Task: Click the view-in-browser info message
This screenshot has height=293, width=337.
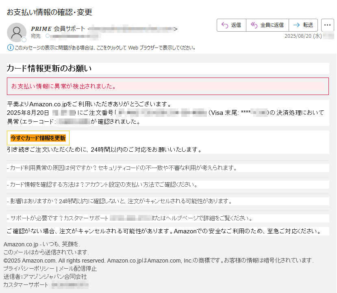Action: click(105, 47)
